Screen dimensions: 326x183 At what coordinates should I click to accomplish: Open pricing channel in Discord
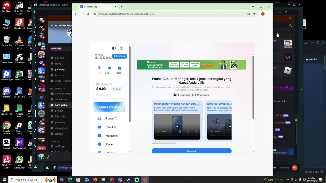(59, 111)
